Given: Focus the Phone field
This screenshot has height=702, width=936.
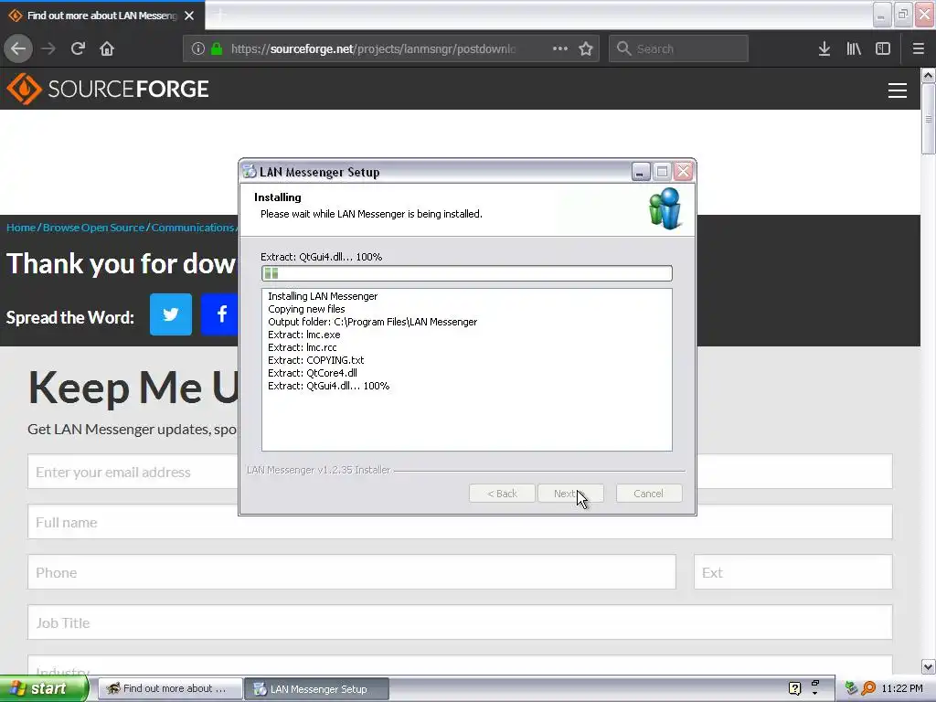Looking at the screenshot, I should tap(352, 572).
